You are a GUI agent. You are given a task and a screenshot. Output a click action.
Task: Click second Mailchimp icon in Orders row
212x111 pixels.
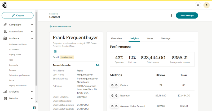(x=116, y=85)
